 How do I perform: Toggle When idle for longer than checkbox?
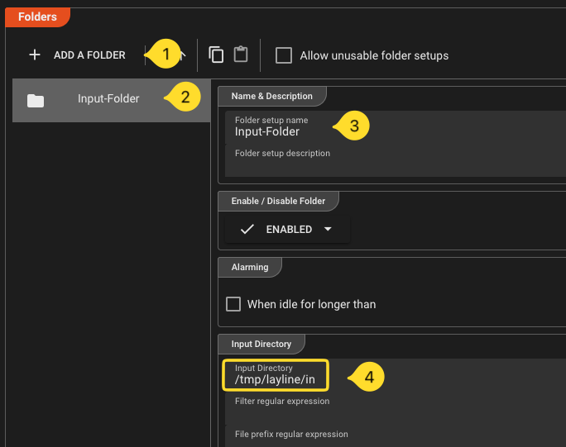click(x=233, y=304)
